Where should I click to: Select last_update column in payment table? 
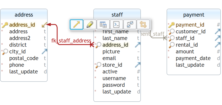tap(190, 65)
